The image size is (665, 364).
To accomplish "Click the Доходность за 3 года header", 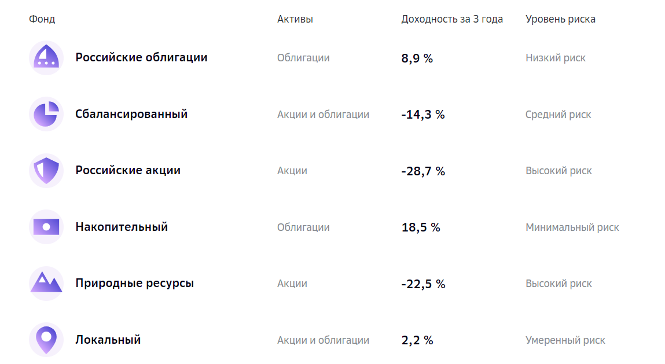I will [x=452, y=19].
